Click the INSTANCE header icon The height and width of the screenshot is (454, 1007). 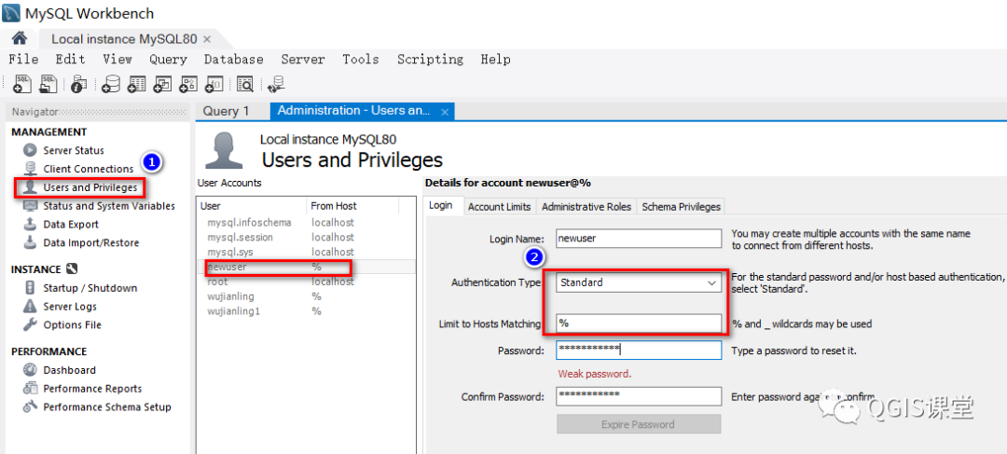pyautogui.click(x=72, y=269)
